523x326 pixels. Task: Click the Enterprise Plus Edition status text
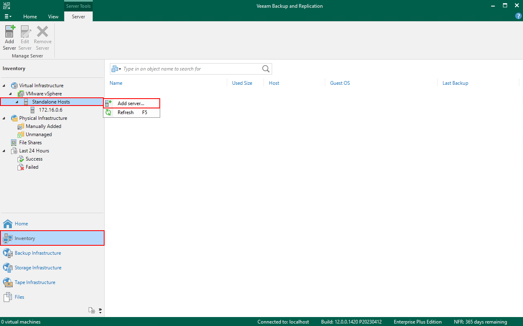pos(418,322)
